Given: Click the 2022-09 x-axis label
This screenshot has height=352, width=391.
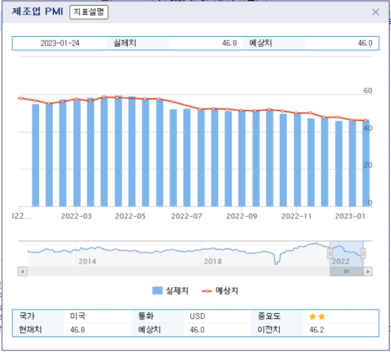Looking at the screenshot, I should 242,216.
